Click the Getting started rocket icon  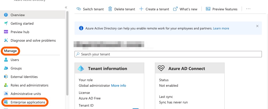coord(6,23)
